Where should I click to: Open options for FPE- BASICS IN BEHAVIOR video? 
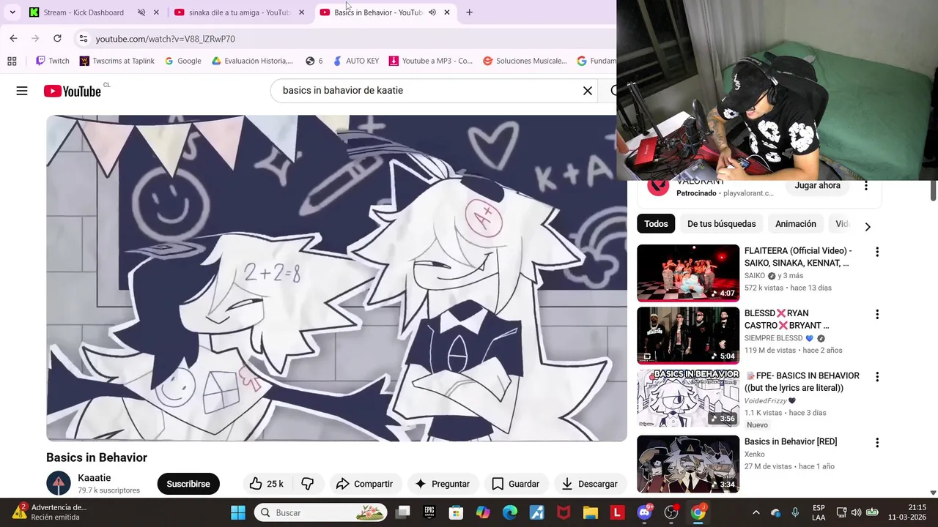click(876, 376)
